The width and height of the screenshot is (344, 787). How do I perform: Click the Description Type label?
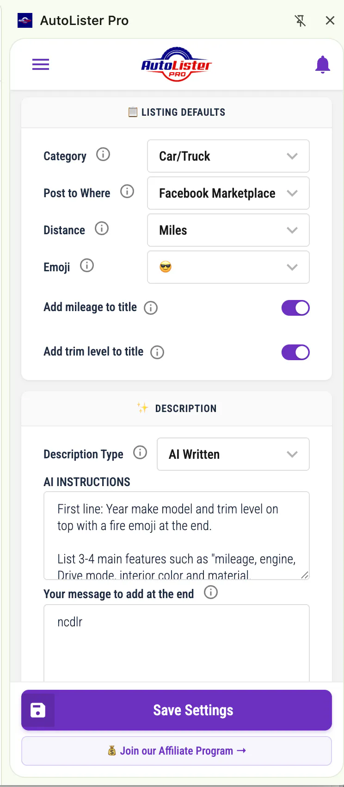click(83, 454)
